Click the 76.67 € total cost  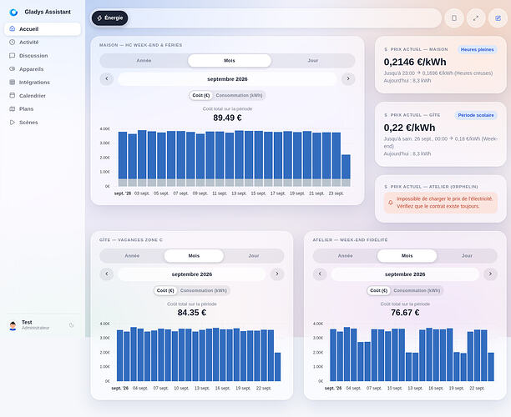[405, 313]
